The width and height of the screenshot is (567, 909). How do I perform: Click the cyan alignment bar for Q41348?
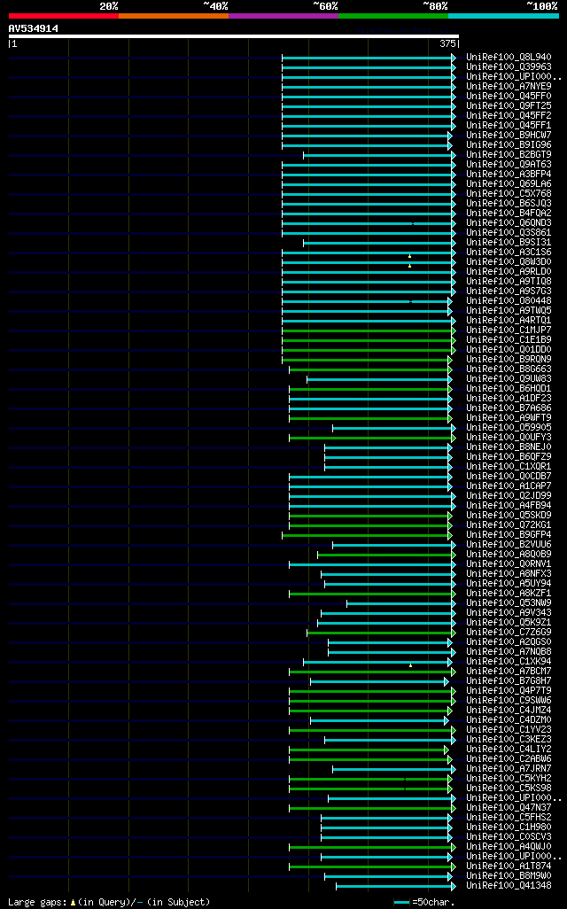tap(394, 886)
